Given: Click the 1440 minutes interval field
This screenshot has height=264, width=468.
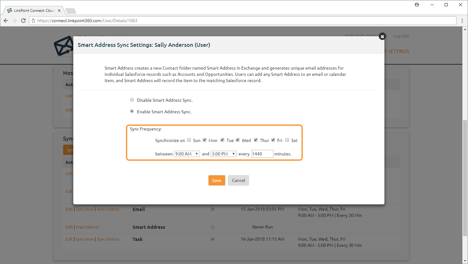Looking at the screenshot, I should pyautogui.click(x=262, y=154).
